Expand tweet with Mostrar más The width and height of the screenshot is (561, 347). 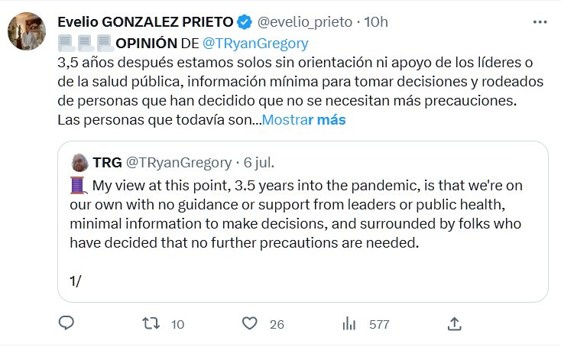pyautogui.click(x=303, y=120)
